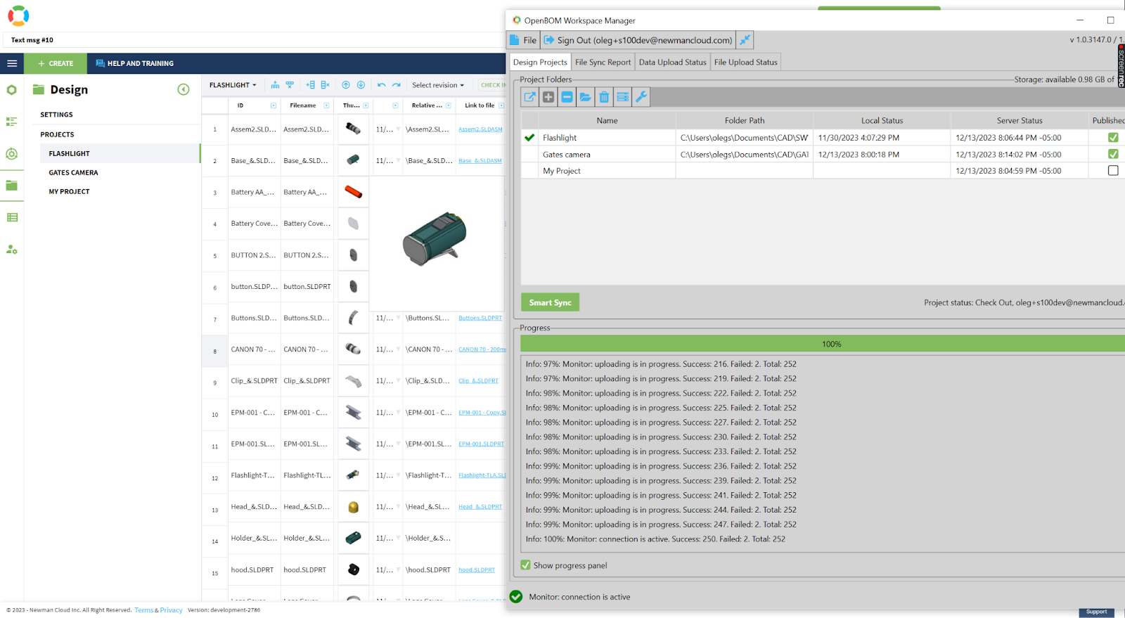Switch to the Data Upload Status tab
The image size is (1125, 618).
[x=672, y=62]
